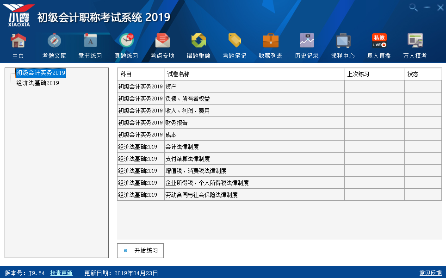The width and height of the screenshot is (446, 278).
Task: Sort by 科目 column header
Action: 141,74
